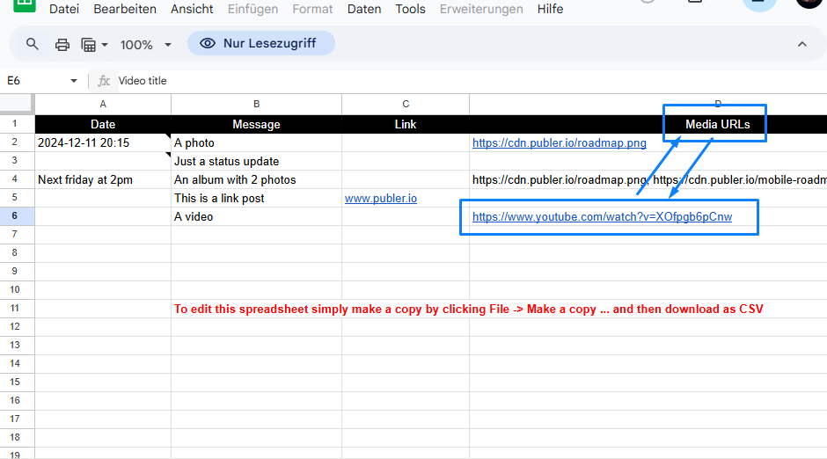Screen dimensions: 827x459
Task: Select column C header
Action: coord(406,105)
